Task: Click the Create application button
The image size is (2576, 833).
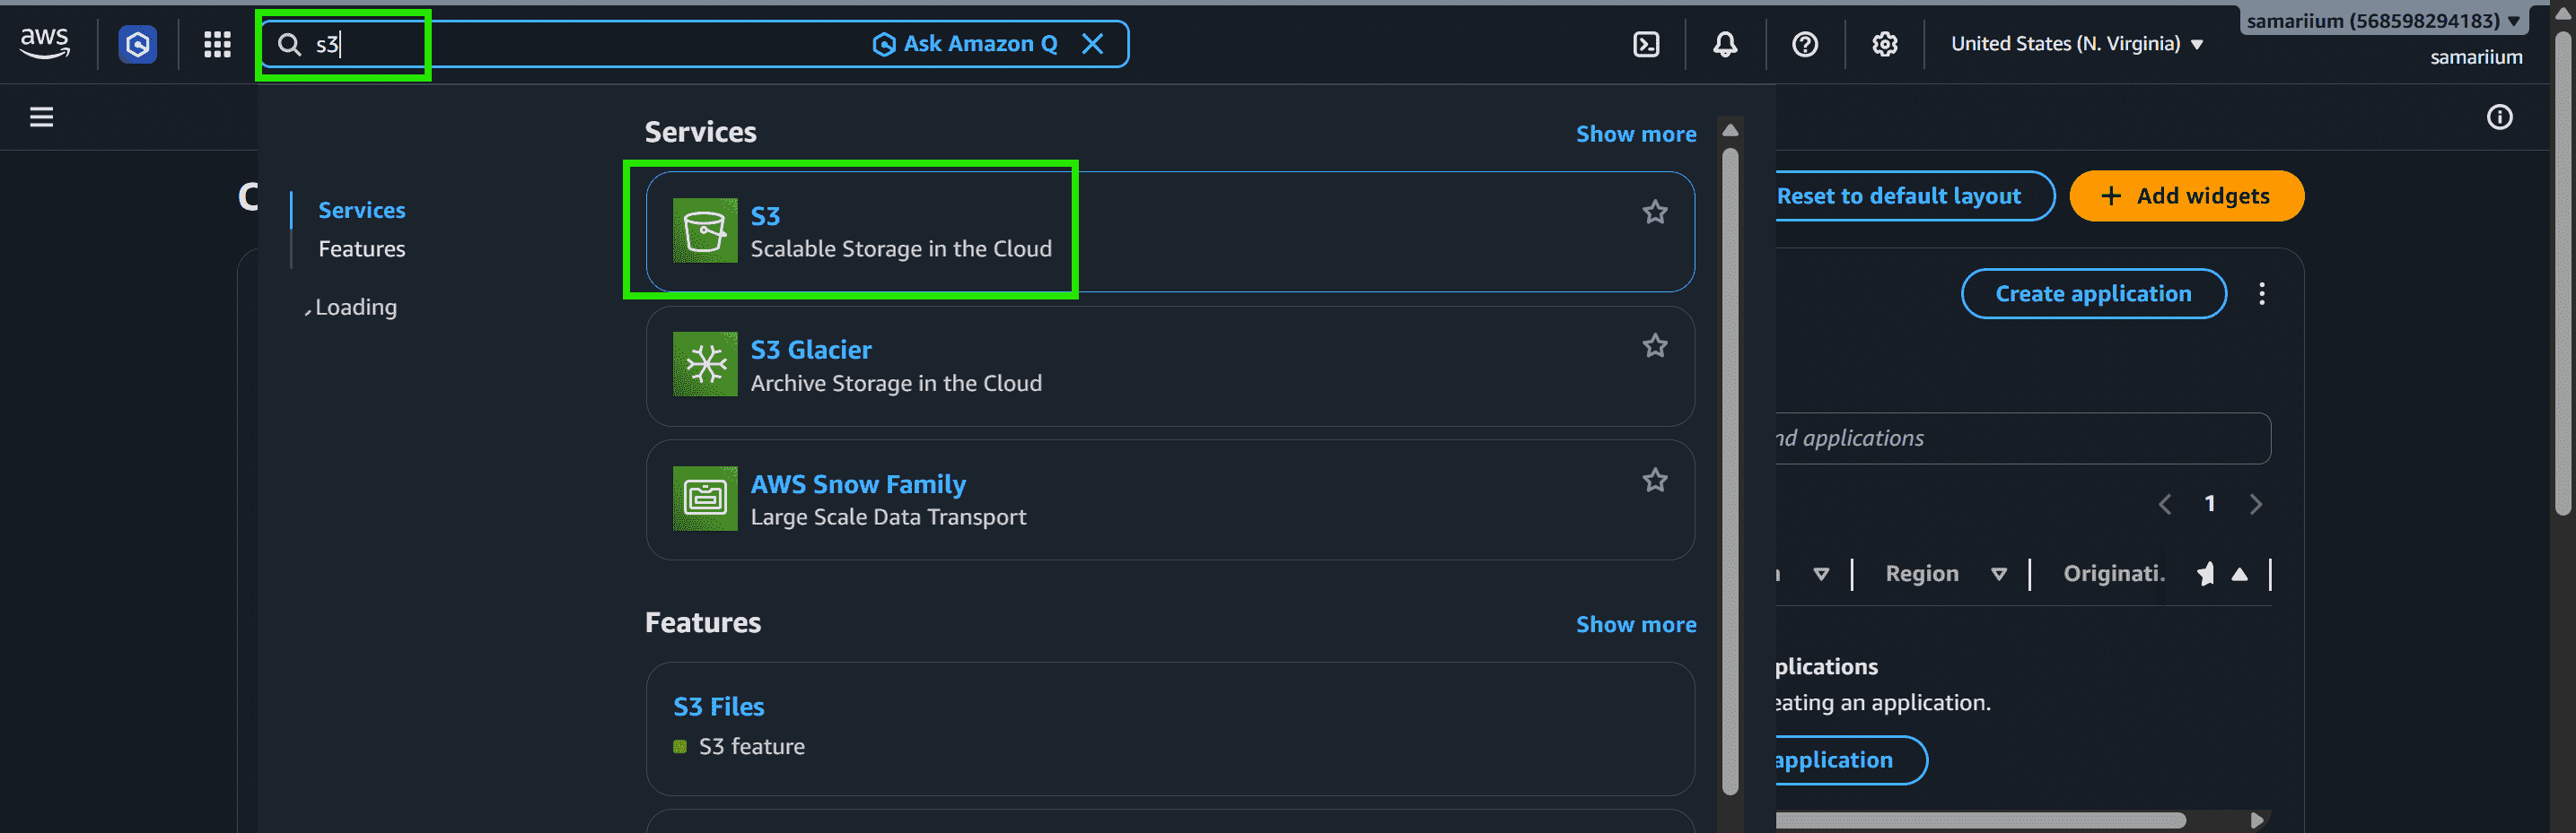Action: 2093,293
